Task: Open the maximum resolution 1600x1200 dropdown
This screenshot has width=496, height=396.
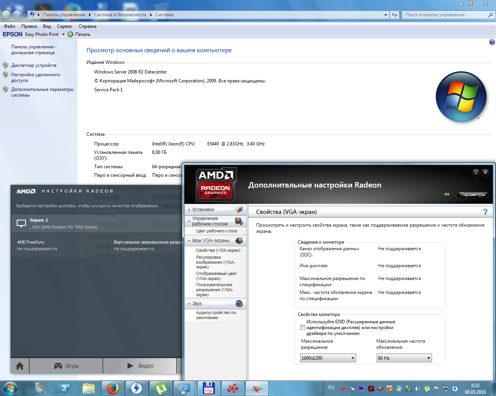Action: pos(328,358)
